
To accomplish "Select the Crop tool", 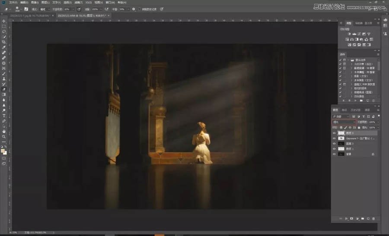I will pos(4,42).
